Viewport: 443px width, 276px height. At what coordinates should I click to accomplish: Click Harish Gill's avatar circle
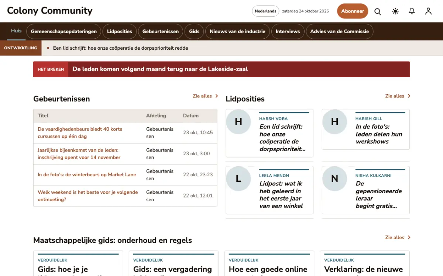[335, 121]
